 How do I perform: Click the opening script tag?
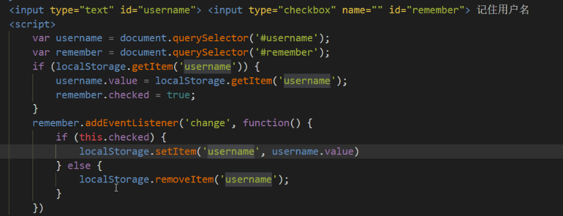coord(32,25)
